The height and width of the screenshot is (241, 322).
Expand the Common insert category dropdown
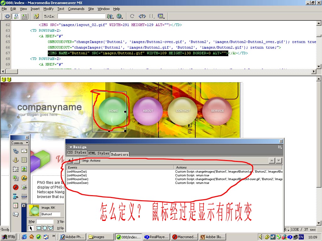tap(20, 143)
